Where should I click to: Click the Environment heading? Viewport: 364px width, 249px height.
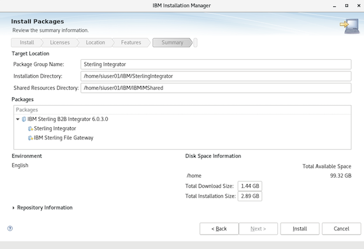[27, 156]
